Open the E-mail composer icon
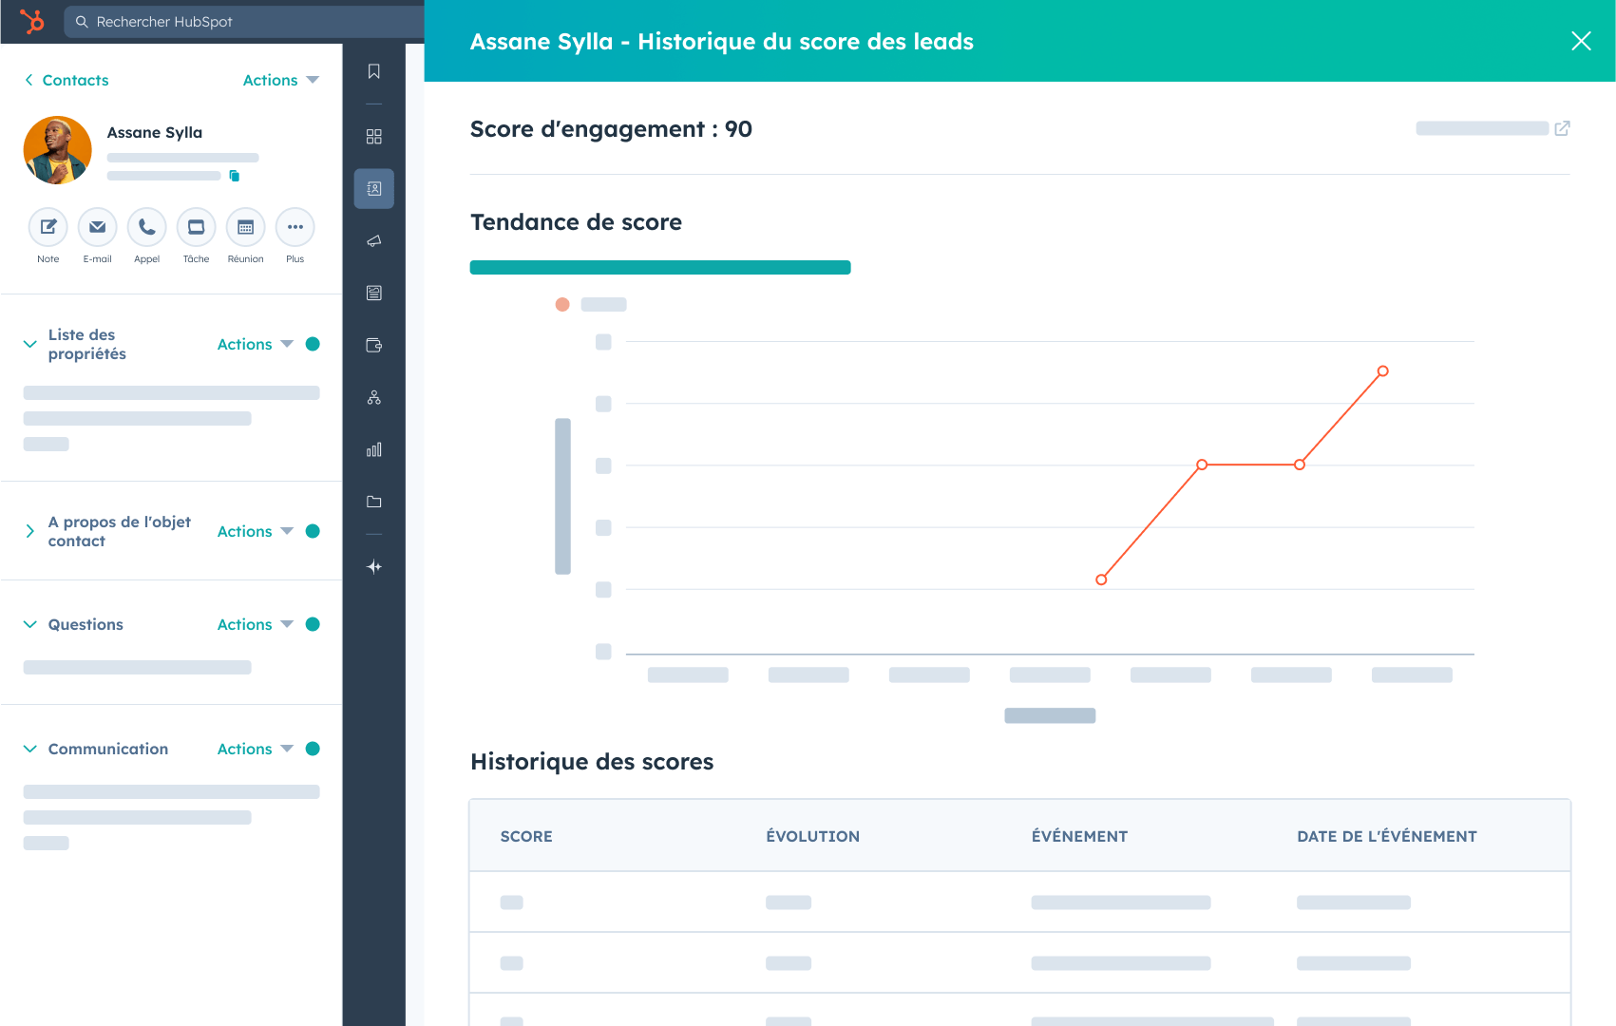Screen dimensions: 1616x1026 pyautogui.click(x=97, y=227)
